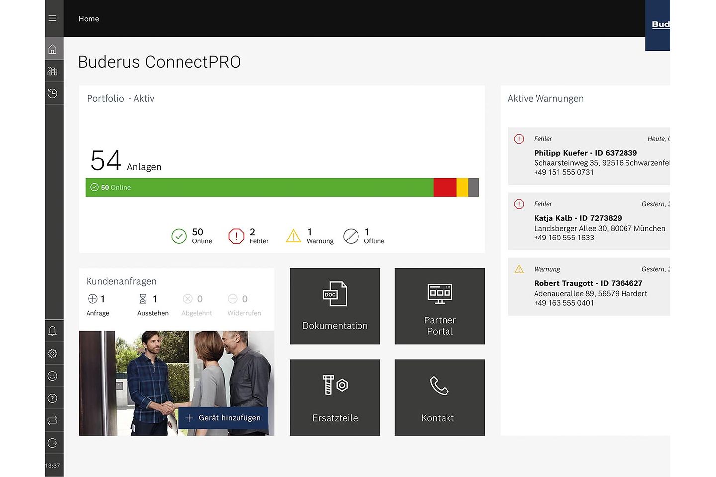Click the green online segment of status bar
716x477 pixels.
pos(259,187)
